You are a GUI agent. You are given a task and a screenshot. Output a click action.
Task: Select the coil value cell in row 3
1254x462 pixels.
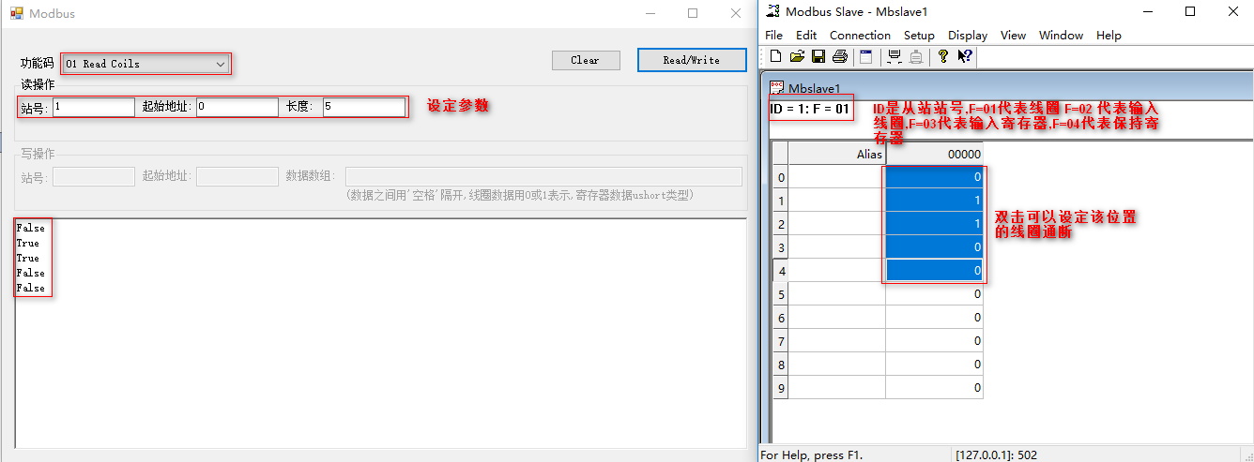click(935, 247)
